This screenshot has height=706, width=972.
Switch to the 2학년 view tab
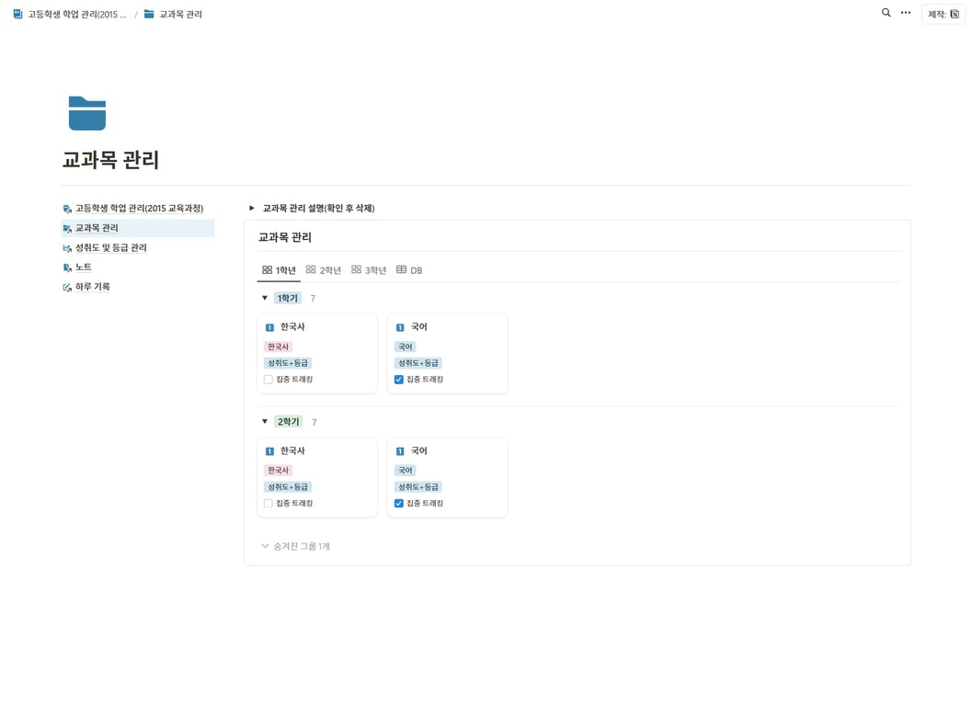click(x=324, y=270)
